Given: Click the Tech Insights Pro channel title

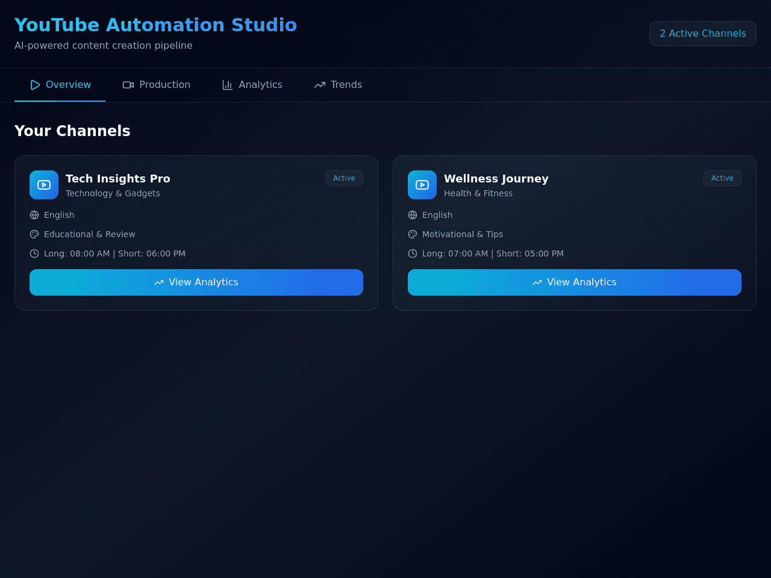Looking at the screenshot, I should tap(118, 179).
